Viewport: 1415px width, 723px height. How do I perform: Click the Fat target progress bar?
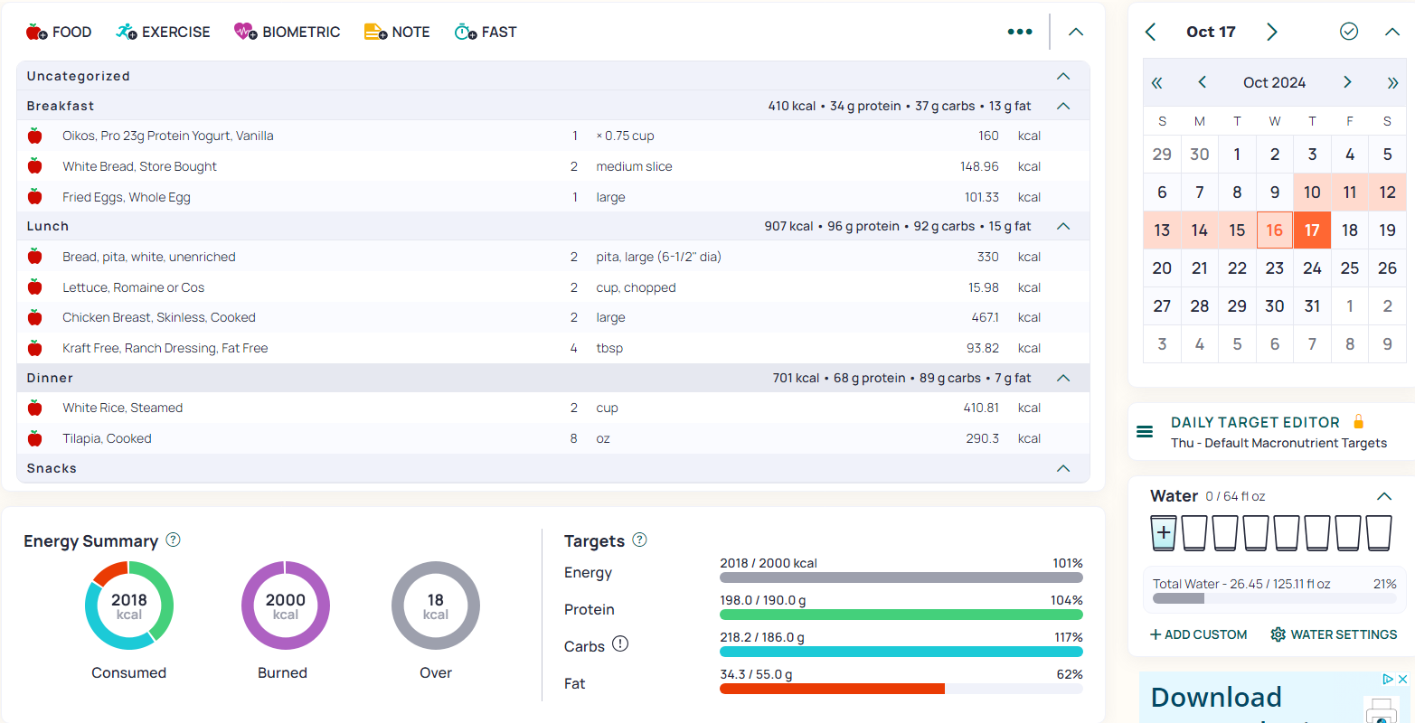901,689
